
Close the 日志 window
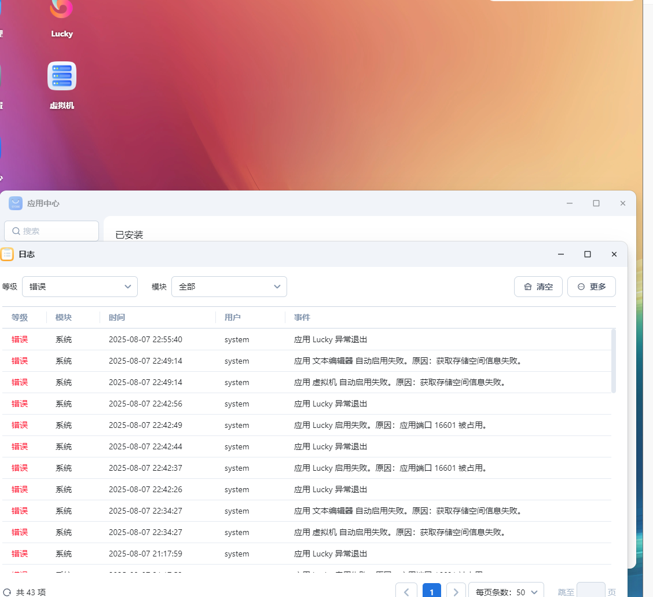pos(614,254)
